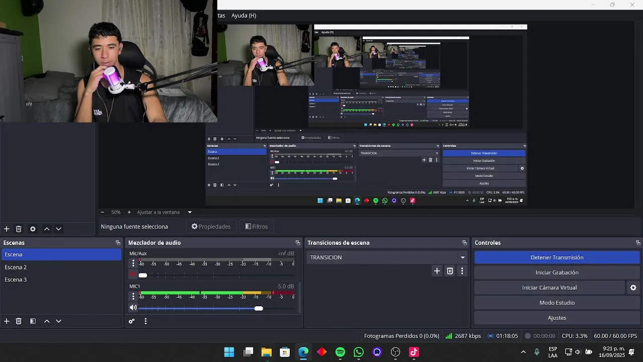Zoom in the preview with plus icon
This screenshot has width=643, height=362.
(129, 212)
